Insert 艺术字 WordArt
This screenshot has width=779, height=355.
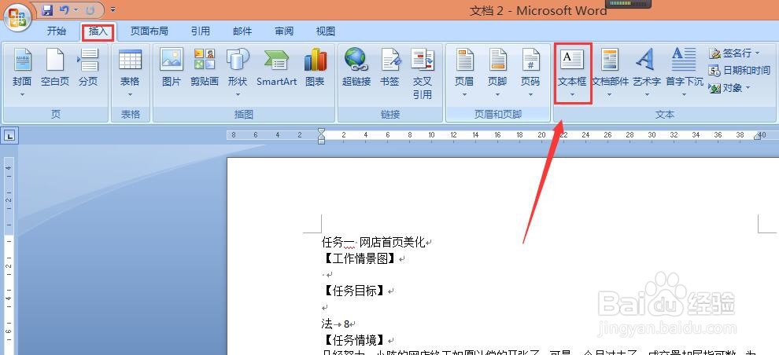coord(646,72)
